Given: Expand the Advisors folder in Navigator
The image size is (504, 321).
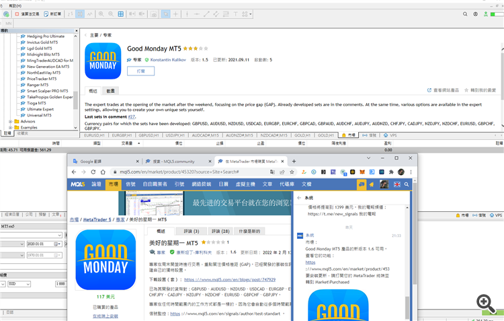Looking at the screenshot, I should 10,121.
